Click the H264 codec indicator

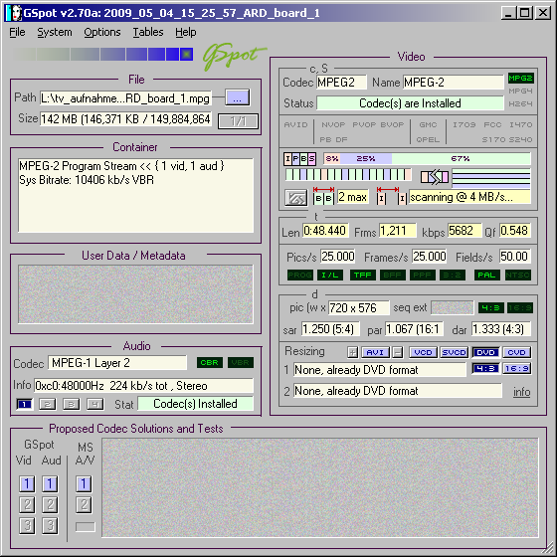tap(520, 103)
